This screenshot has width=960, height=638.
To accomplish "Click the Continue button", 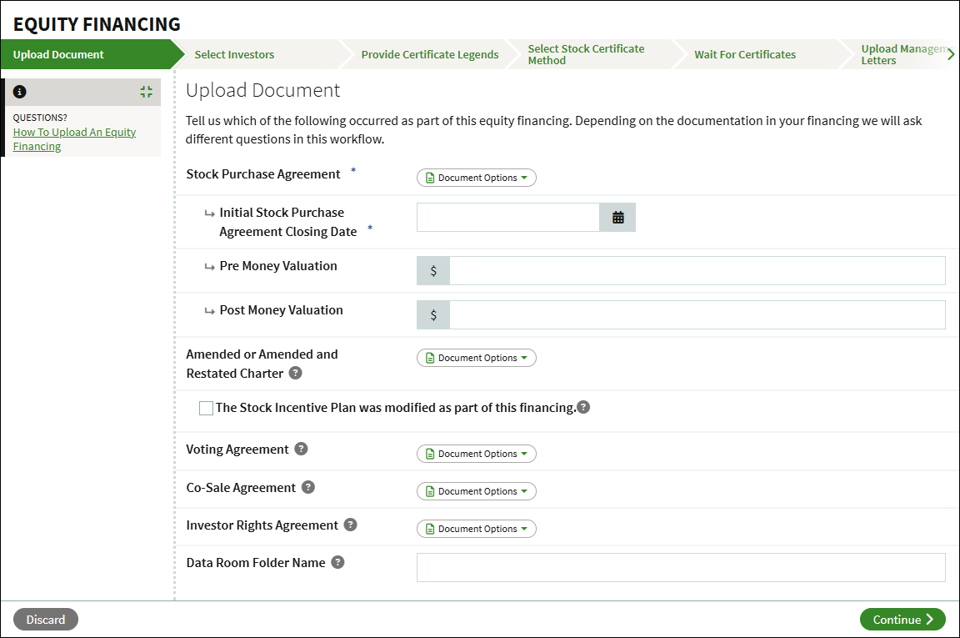I will pos(902,620).
